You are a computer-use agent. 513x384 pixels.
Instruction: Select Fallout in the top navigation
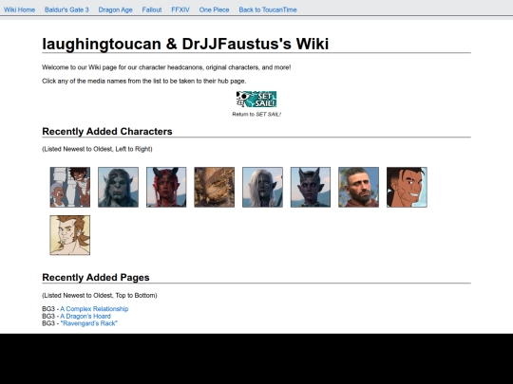pos(152,9)
